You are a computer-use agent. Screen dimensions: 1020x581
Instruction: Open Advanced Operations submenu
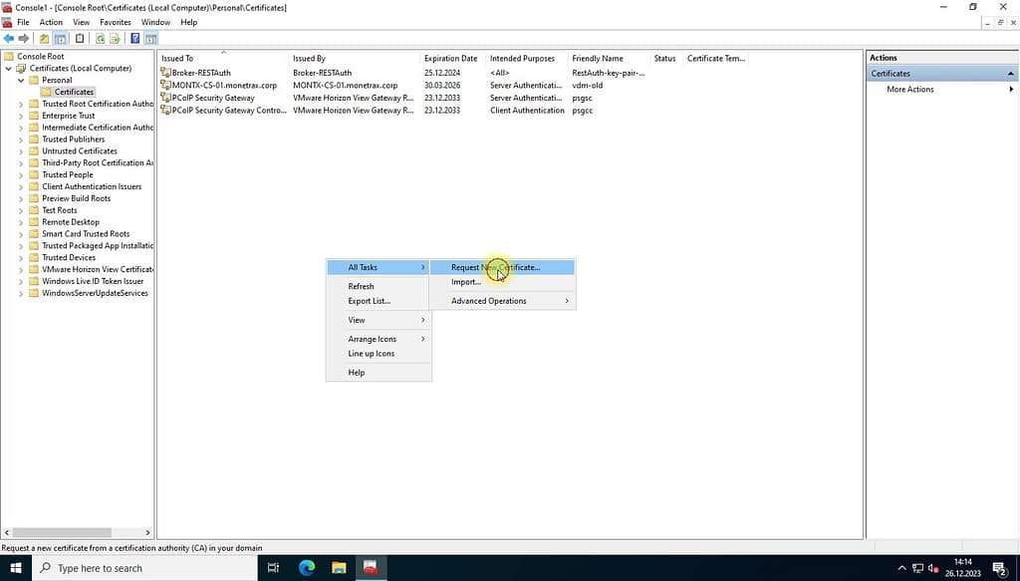(489, 301)
